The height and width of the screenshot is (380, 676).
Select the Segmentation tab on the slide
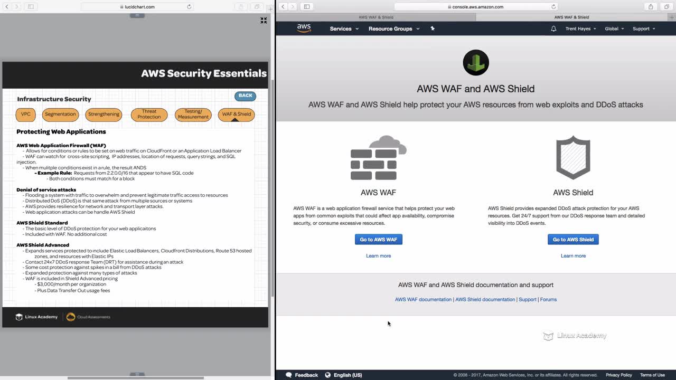click(x=60, y=115)
